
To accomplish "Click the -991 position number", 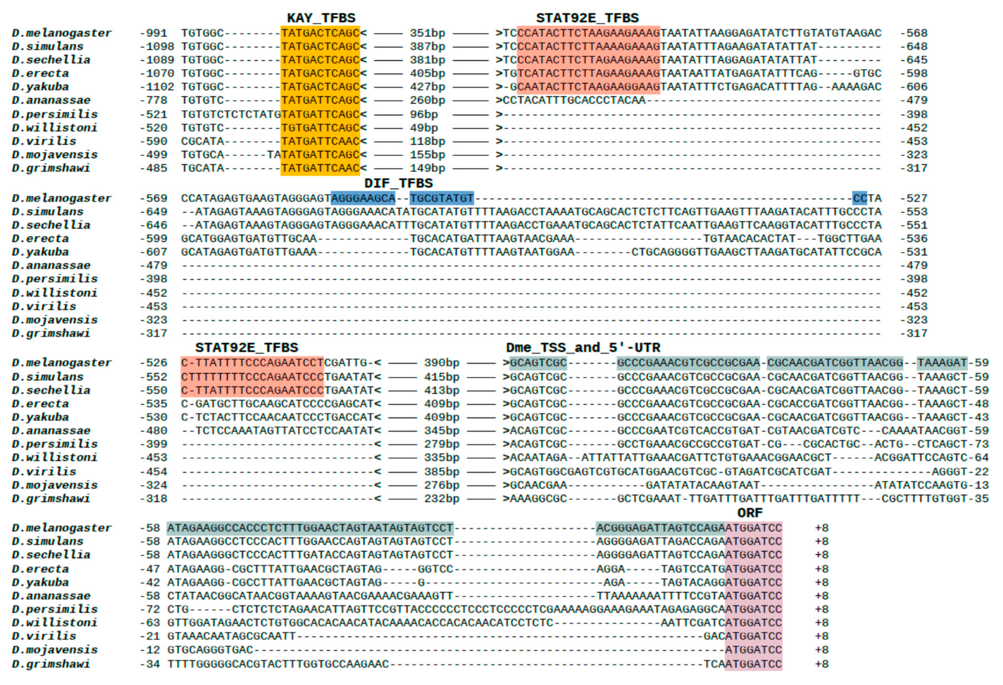I will point(153,33).
